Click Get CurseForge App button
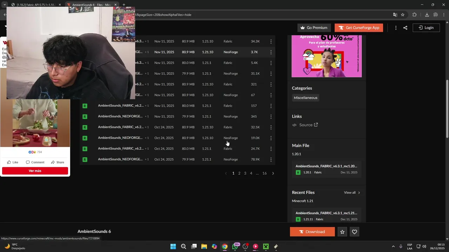This screenshot has width=449, height=252. click(358, 28)
